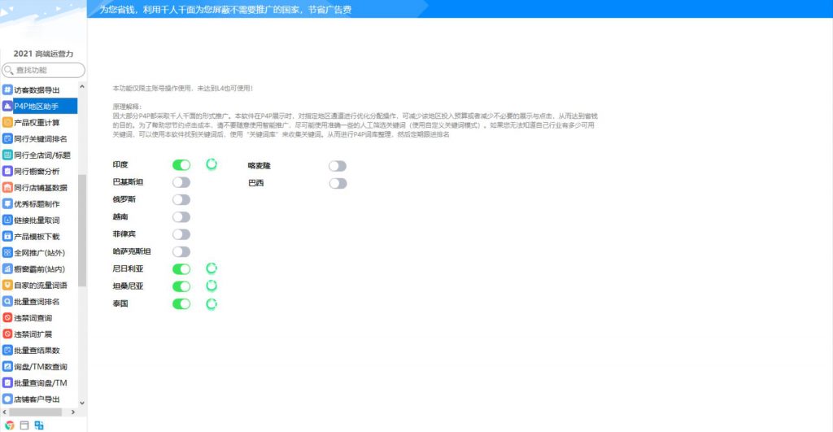This screenshot has width=833, height=432.
Task: Click the red 同行店铺基数据 icon
Action: (x=7, y=188)
